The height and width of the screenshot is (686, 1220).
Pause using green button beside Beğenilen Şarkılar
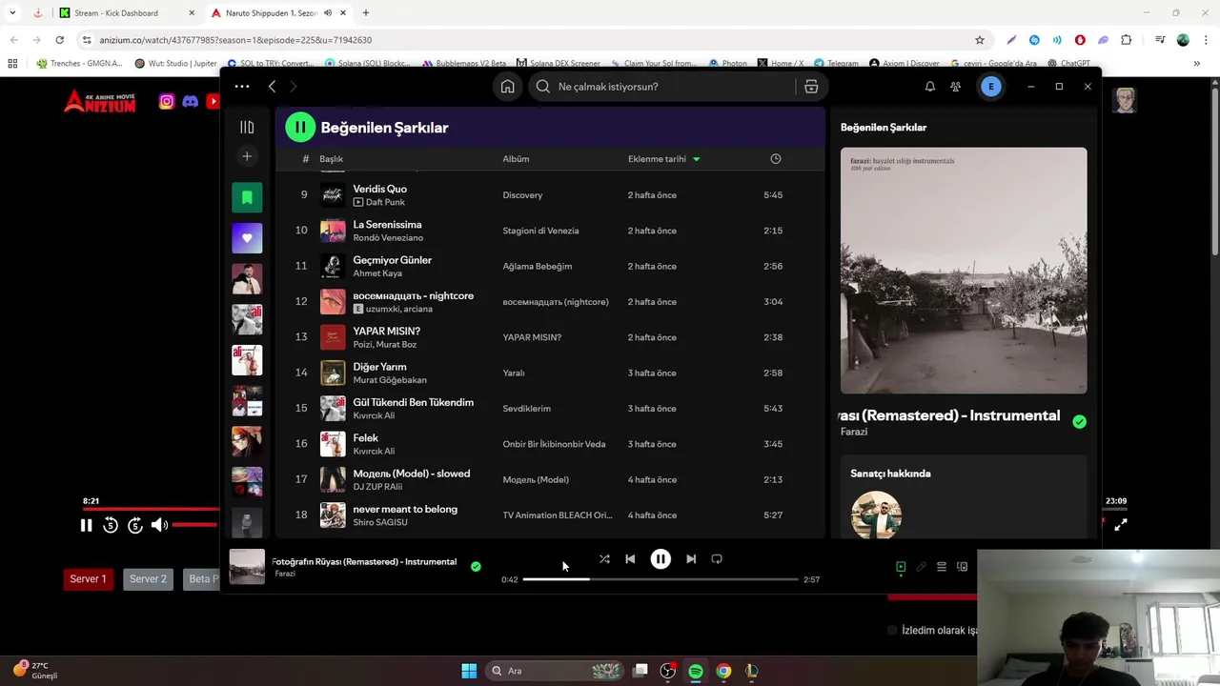(x=300, y=127)
